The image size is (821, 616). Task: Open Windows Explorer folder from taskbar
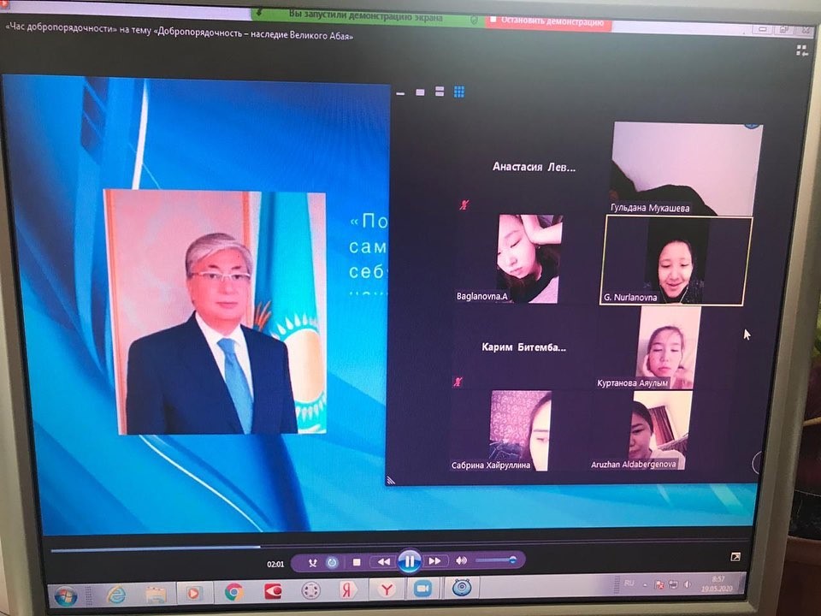(156, 594)
